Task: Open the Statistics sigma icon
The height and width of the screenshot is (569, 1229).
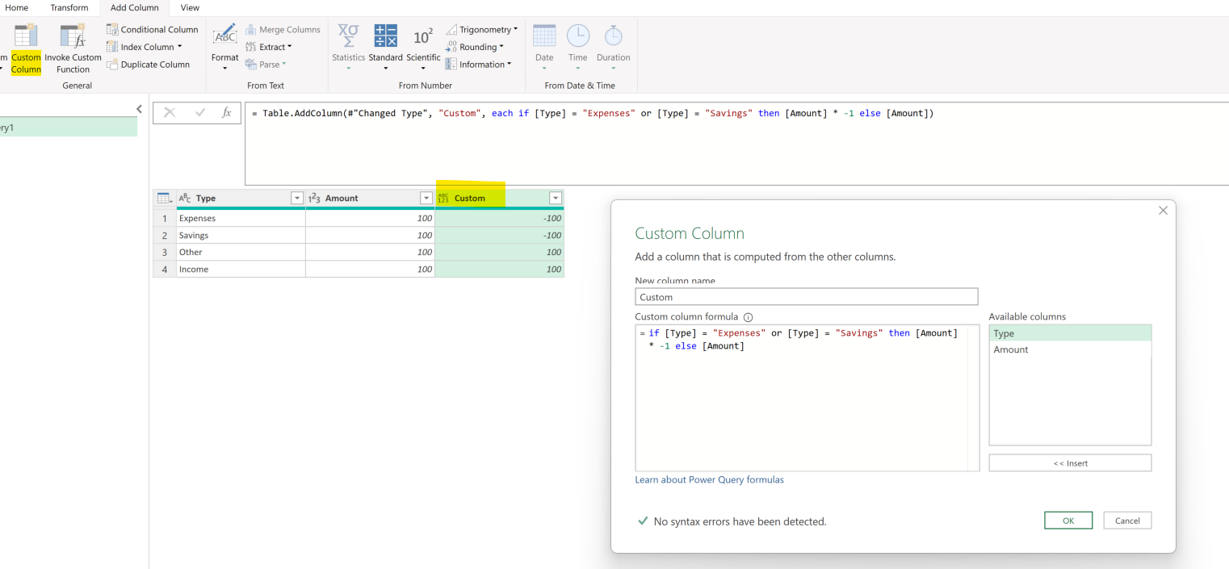Action: coord(348,36)
